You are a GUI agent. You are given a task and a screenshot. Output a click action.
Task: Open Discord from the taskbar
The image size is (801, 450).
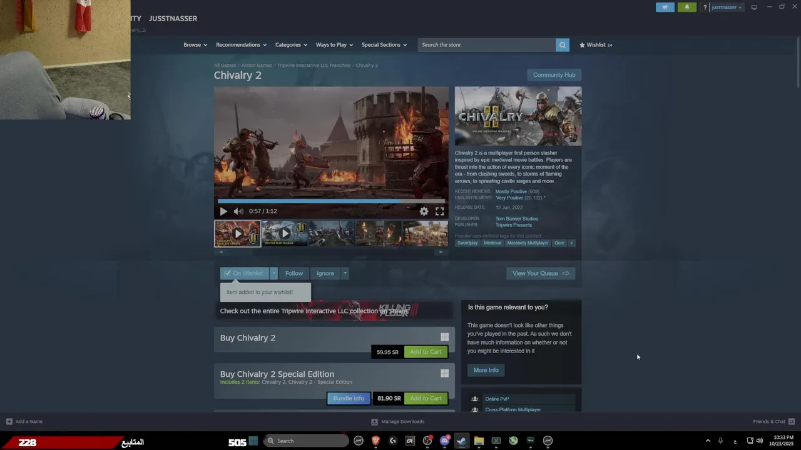[x=444, y=441]
